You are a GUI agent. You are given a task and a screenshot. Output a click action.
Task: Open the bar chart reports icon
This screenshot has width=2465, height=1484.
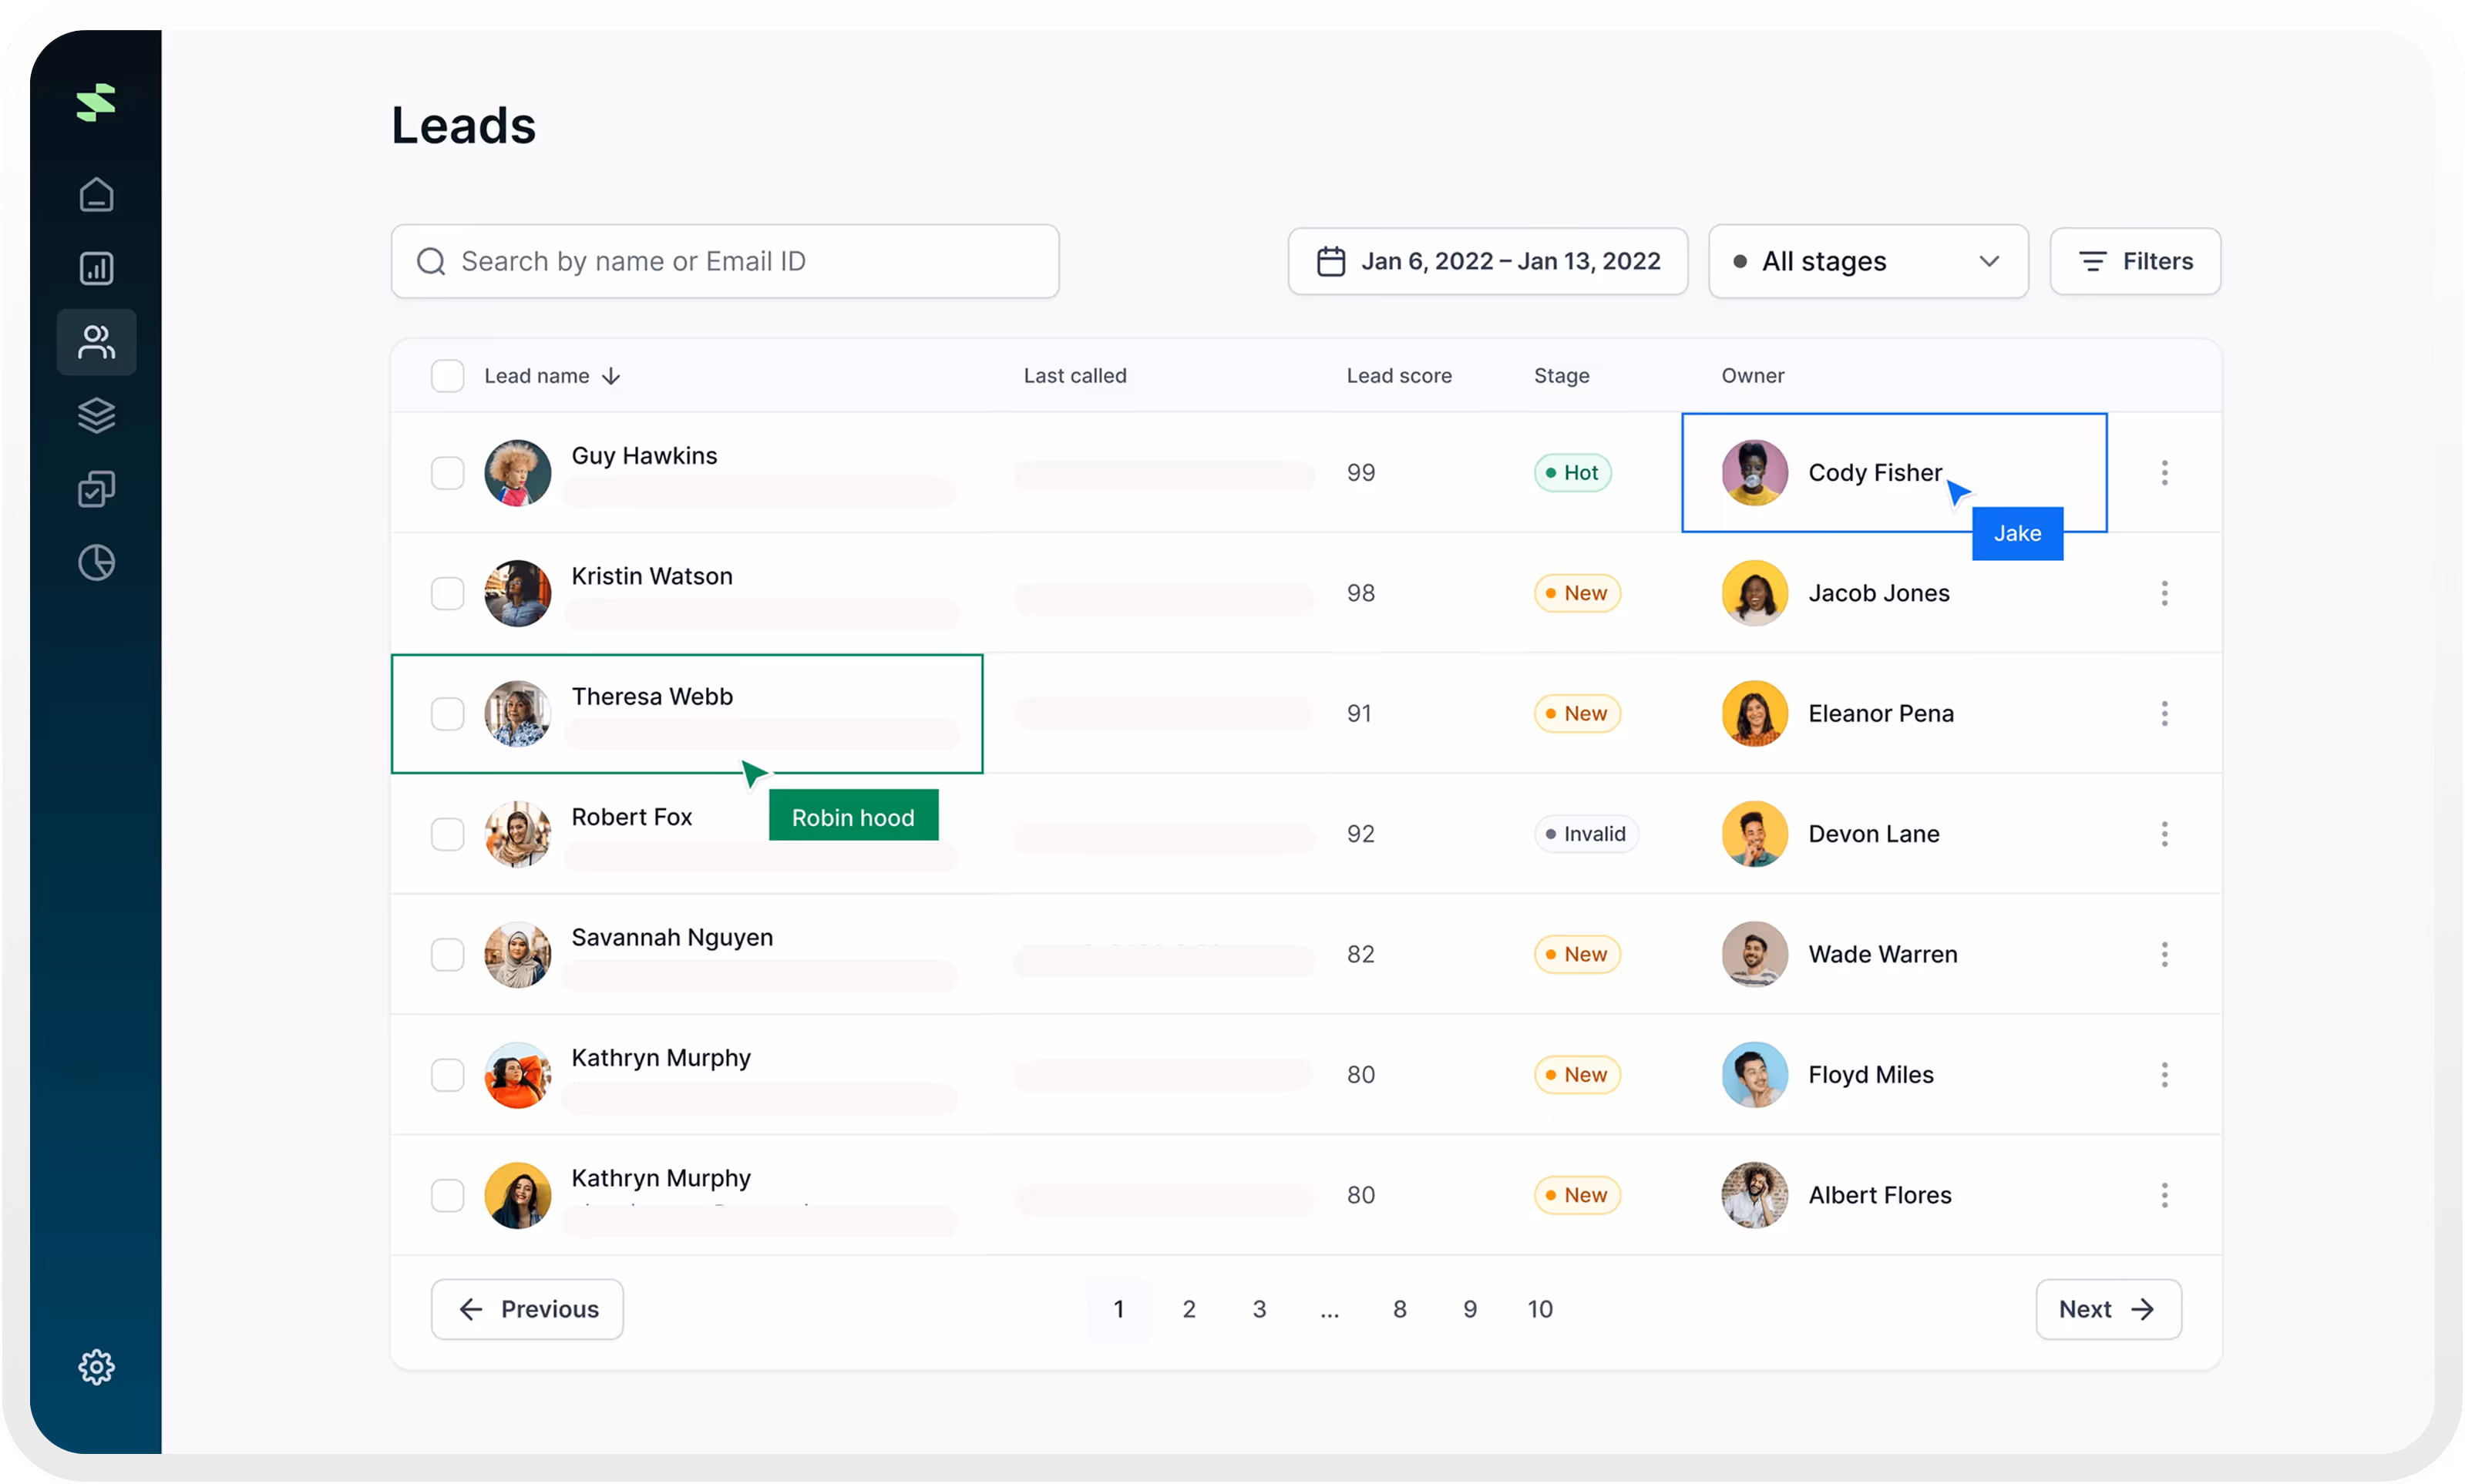click(x=96, y=268)
